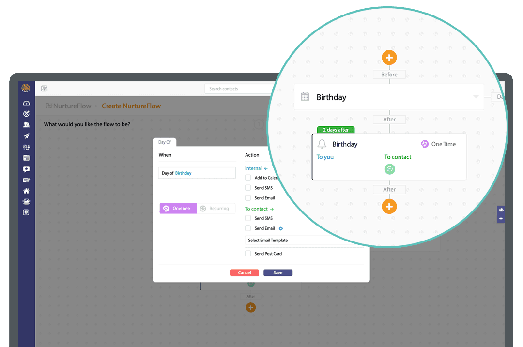Viewport: 523px width, 347px height.
Task: Check the Add to Calendar checkbox
Action: pyautogui.click(x=248, y=178)
